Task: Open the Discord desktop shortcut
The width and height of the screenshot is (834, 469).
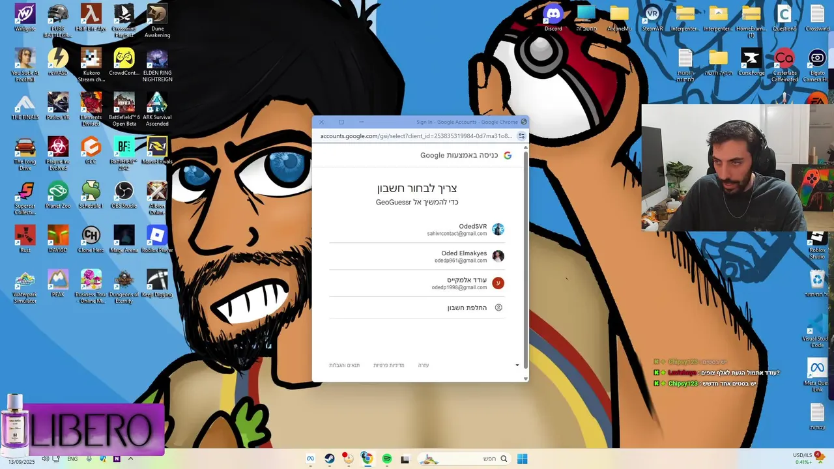Action: click(553, 18)
